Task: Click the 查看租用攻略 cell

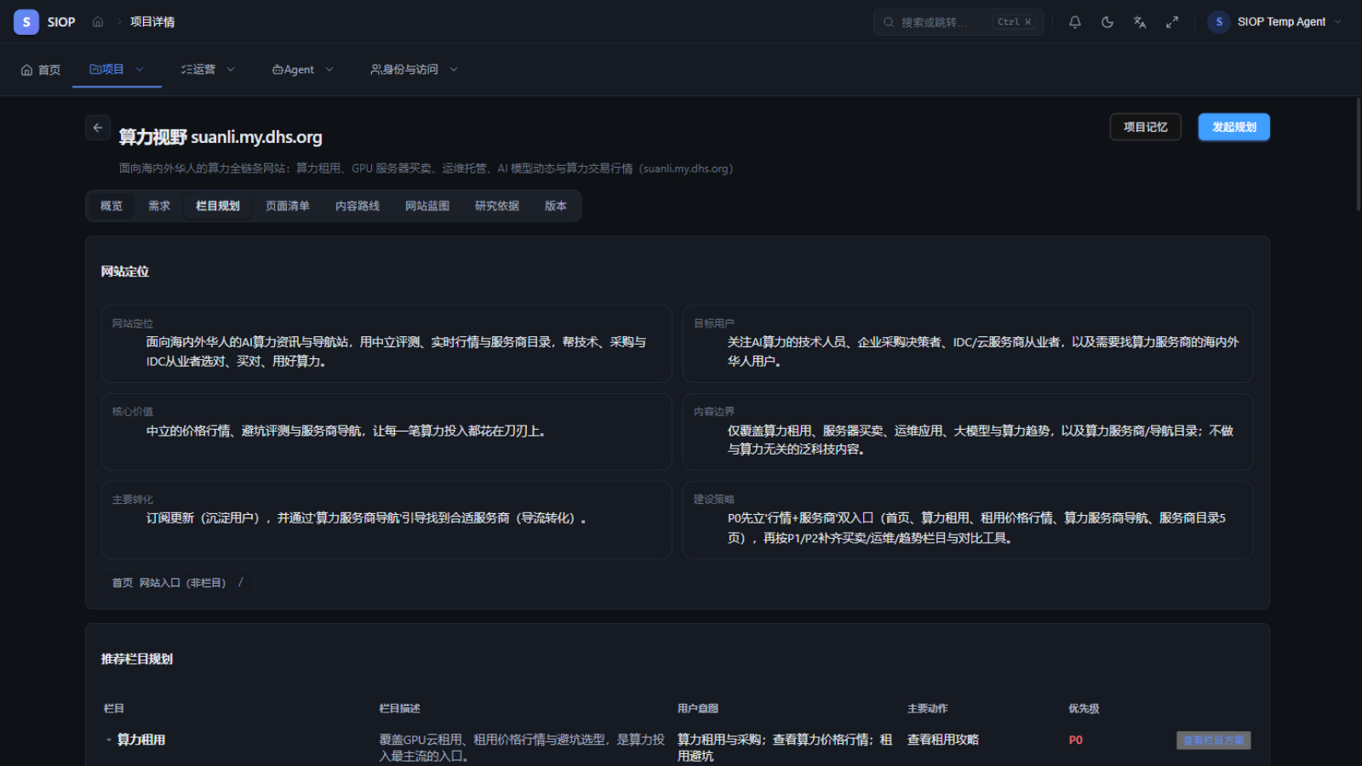Action: [943, 740]
